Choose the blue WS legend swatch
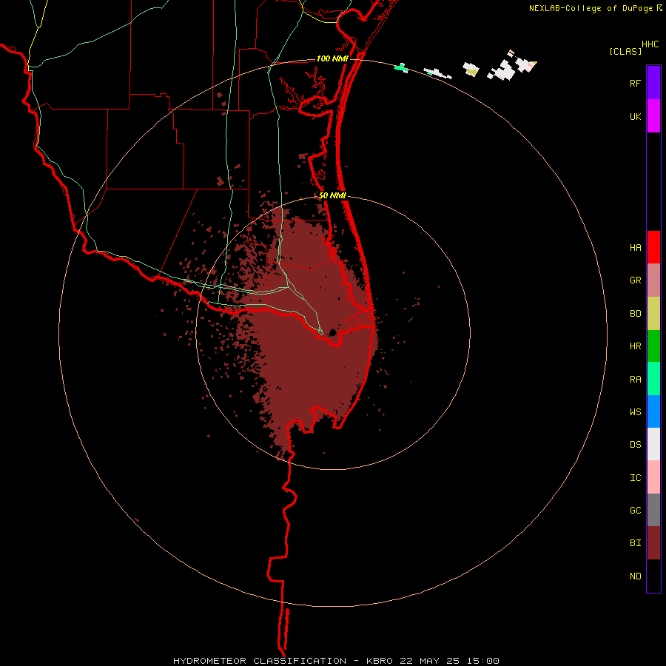666x666 pixels. pos(653,411)
